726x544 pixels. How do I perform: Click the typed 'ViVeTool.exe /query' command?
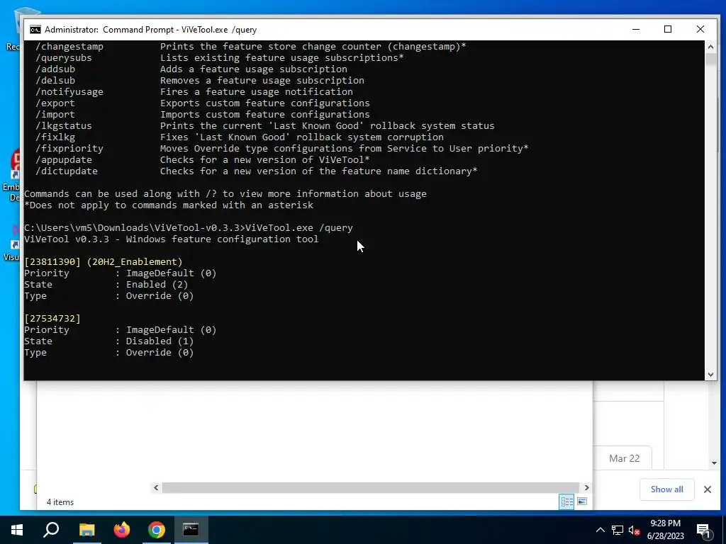(299, 228)
